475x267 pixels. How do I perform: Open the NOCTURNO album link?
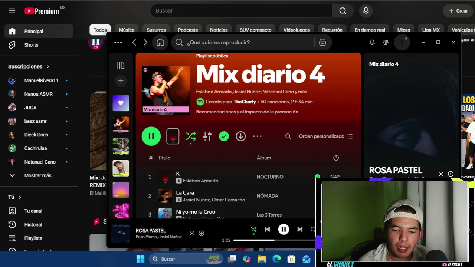(x=270, y=177)
